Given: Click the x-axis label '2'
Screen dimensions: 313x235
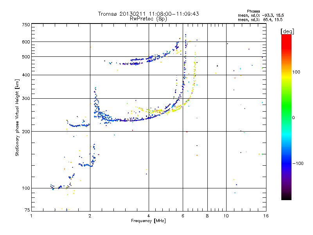Looking at the screenshot, I should (90, 216).
